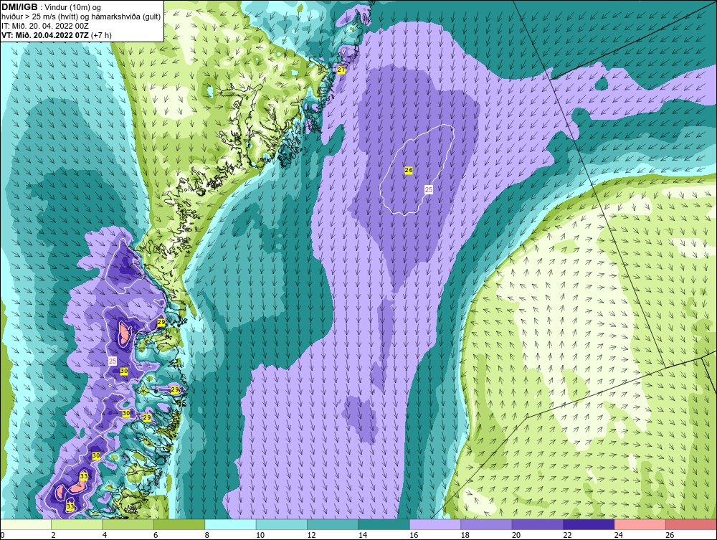
Task: Click the 'IT: Mið. 20. 04. 2022 00Z' line
Action: pos(44,26)
